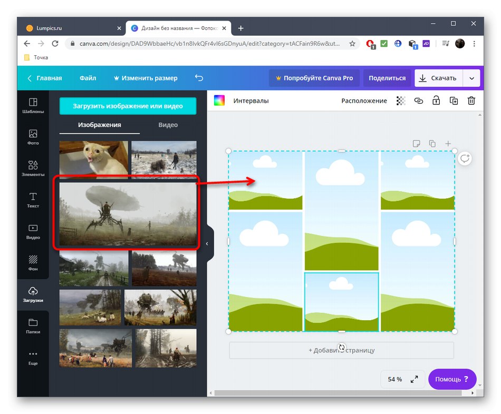The image size is (501, 414).
Task: Open the Фото photos panel
Action: tap(33, 137)
